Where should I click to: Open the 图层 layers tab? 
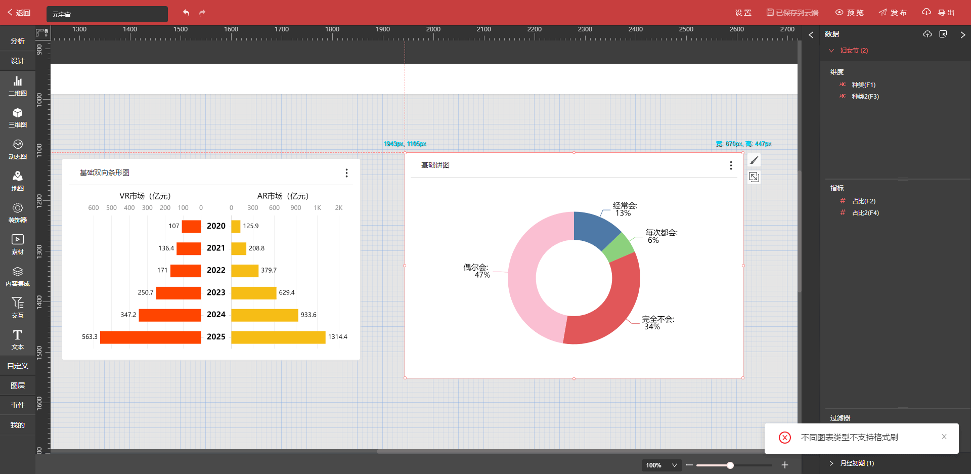point(18,385)
